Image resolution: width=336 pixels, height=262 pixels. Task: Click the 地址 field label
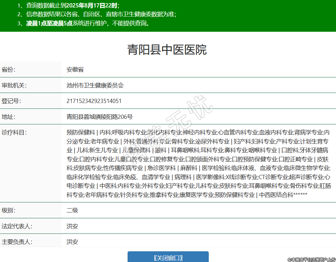pyautogui.click(x=8, y=117)
